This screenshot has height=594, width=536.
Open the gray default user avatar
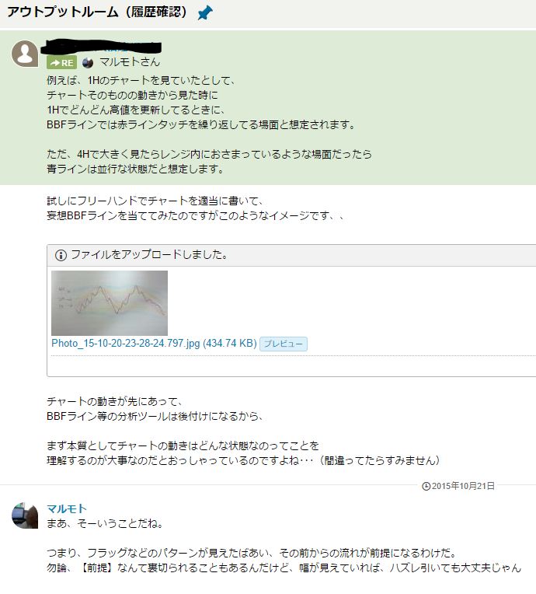[x=25, y=54]
